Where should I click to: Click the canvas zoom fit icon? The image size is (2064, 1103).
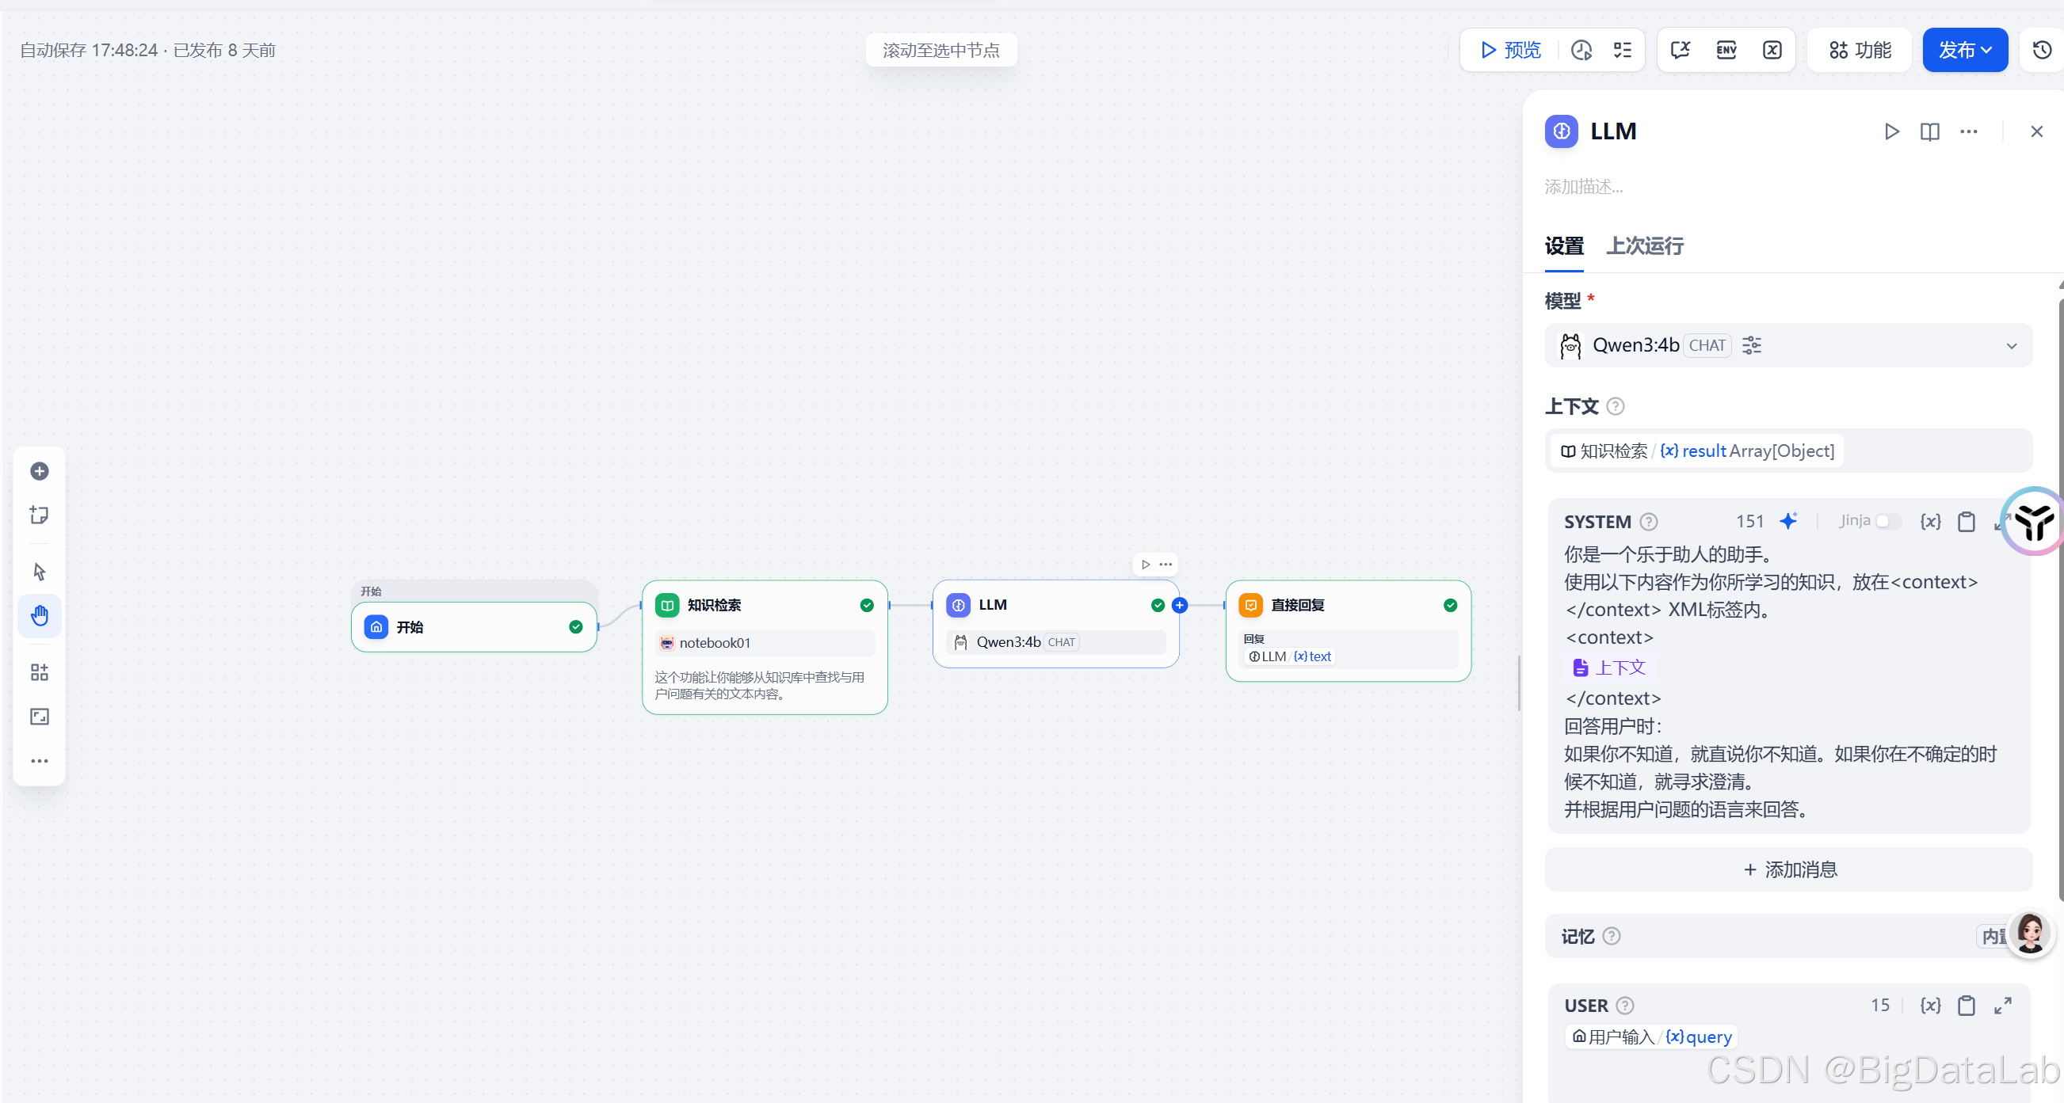click(x=40, y=716)
